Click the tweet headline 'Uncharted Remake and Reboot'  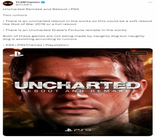click(x=35, y=9)
